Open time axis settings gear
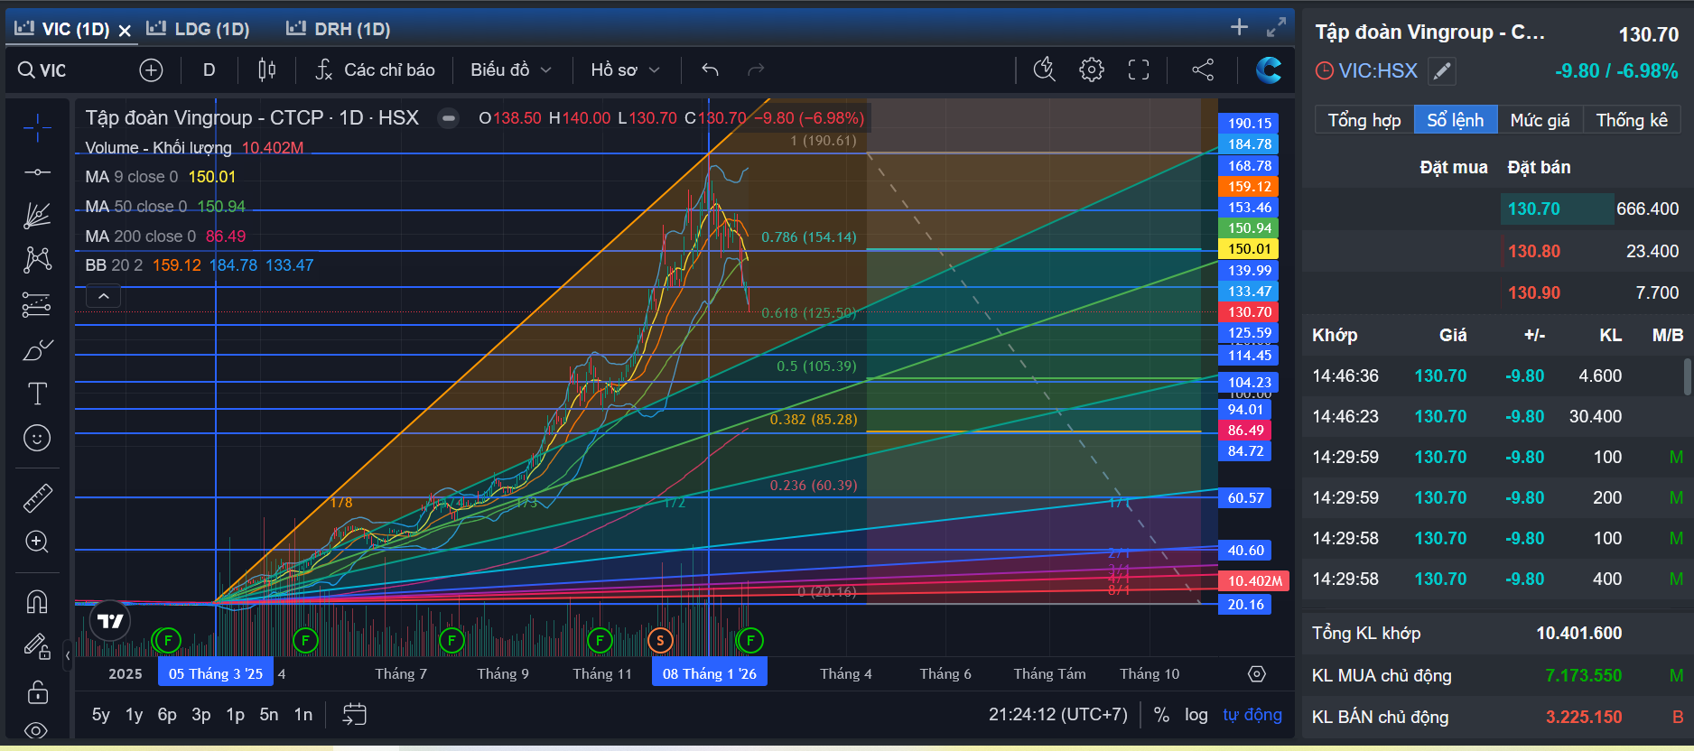This screenshot has height=751, width=1694. 1256,674
